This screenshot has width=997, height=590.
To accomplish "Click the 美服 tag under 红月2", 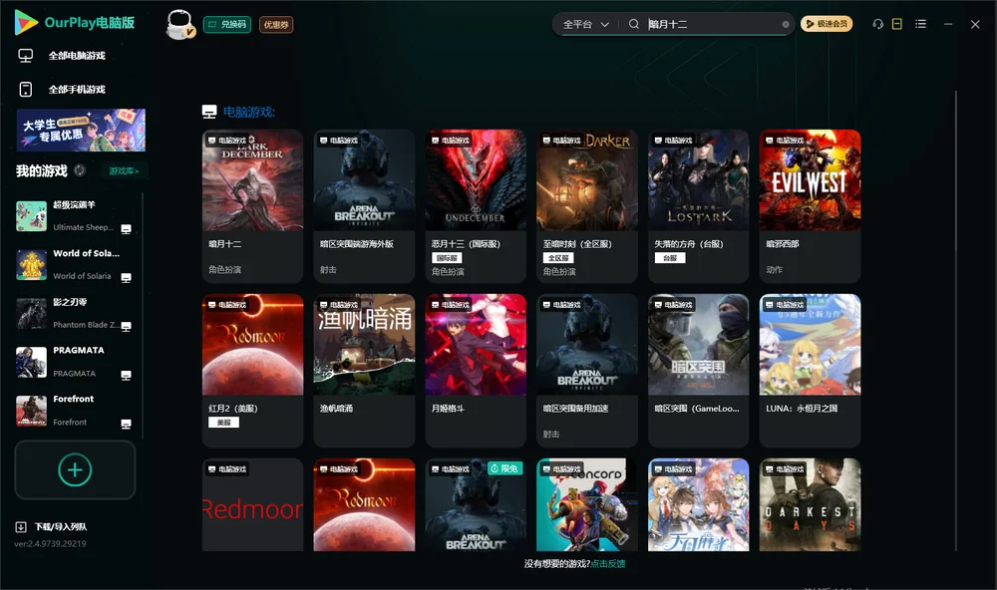I will pyautogui.click(x=223, y=423).
